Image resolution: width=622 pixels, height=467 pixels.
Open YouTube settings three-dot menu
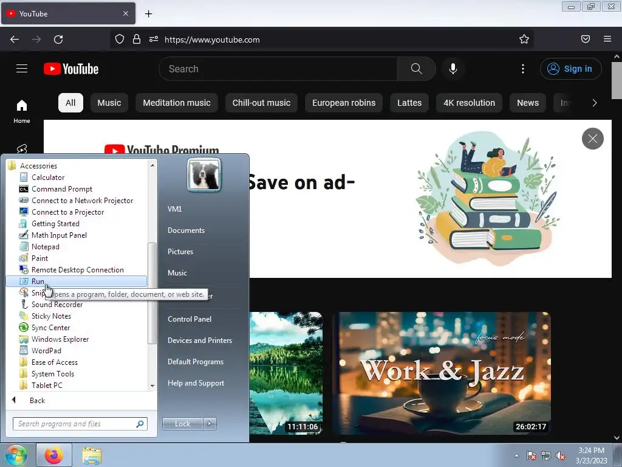[523, 69]
